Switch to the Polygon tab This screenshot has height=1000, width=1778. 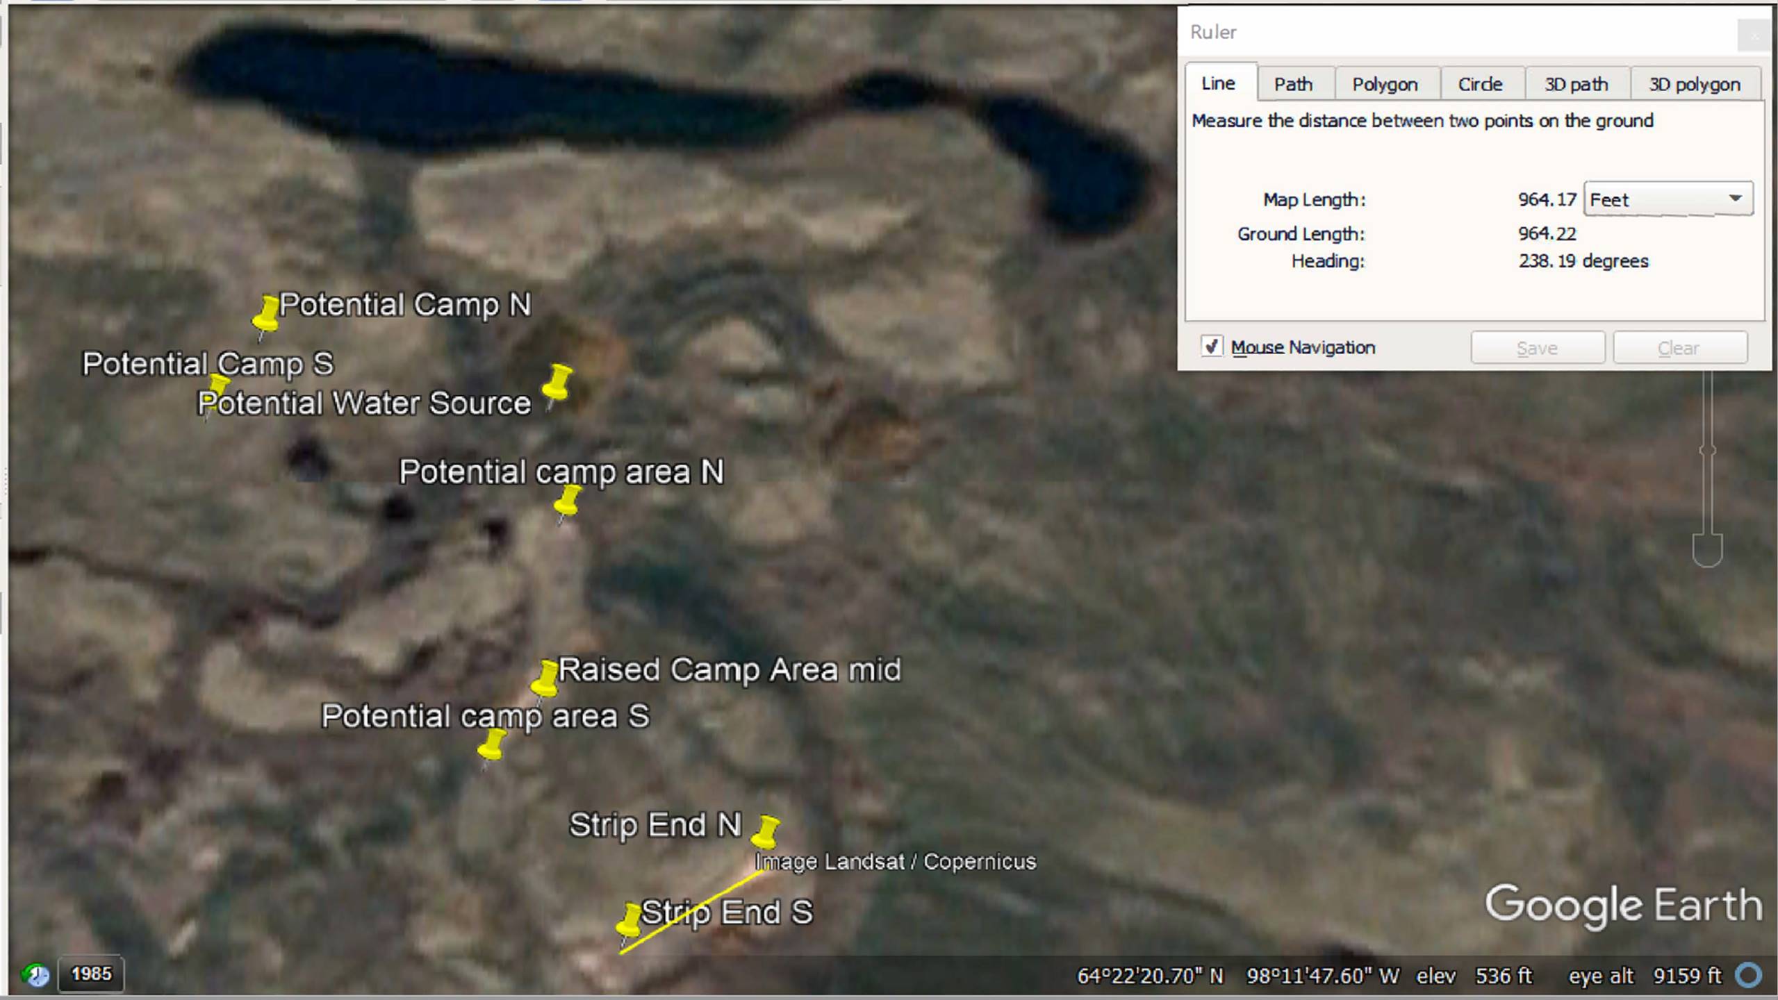1385,84
